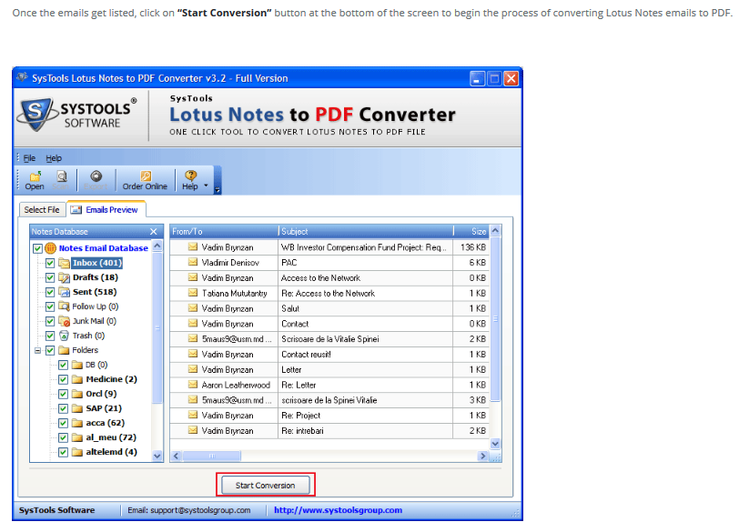Uncheck the Sent (518) checkbox
The width and height of the screenshot is (739, 532).
[50, 292]
